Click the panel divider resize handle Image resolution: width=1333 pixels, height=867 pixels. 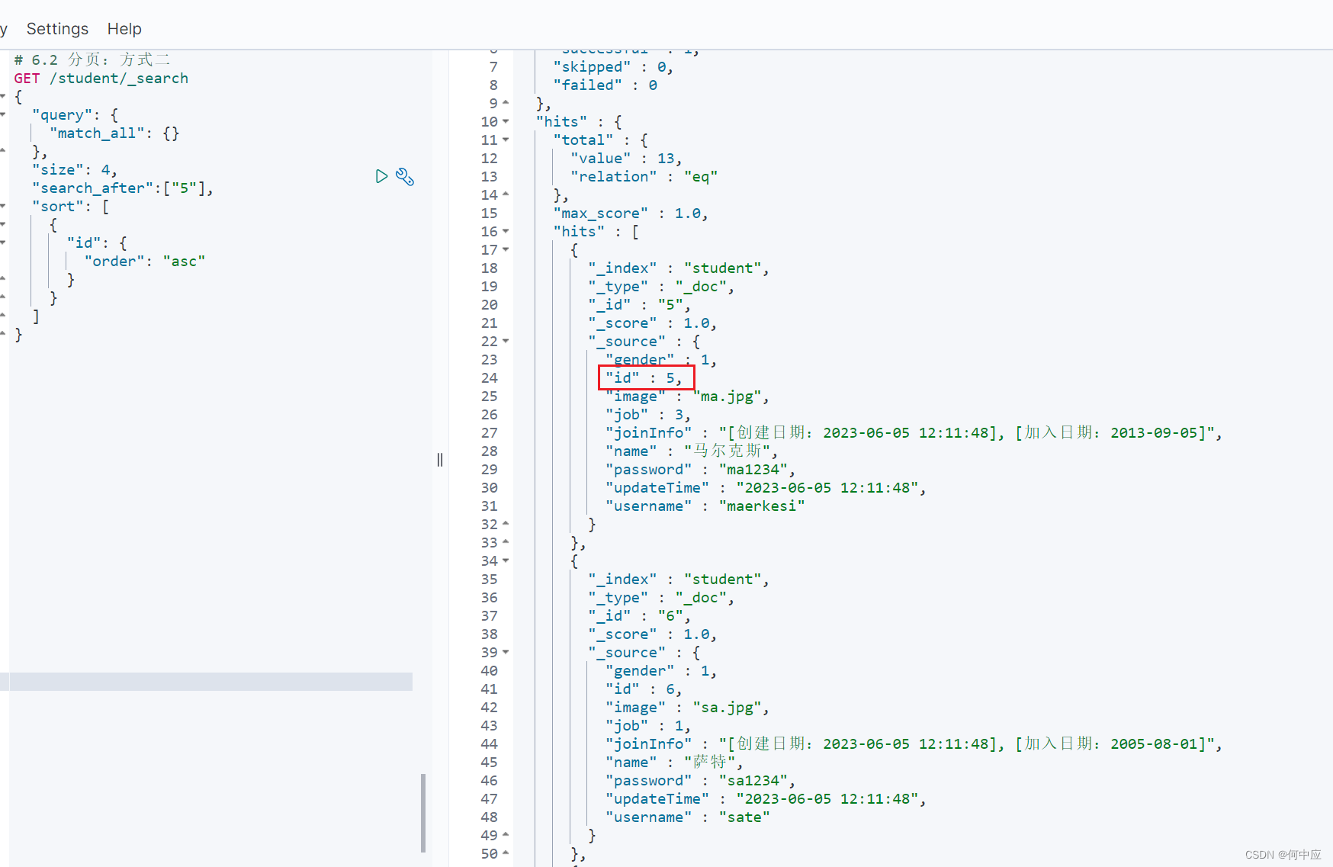pos(440,460)
